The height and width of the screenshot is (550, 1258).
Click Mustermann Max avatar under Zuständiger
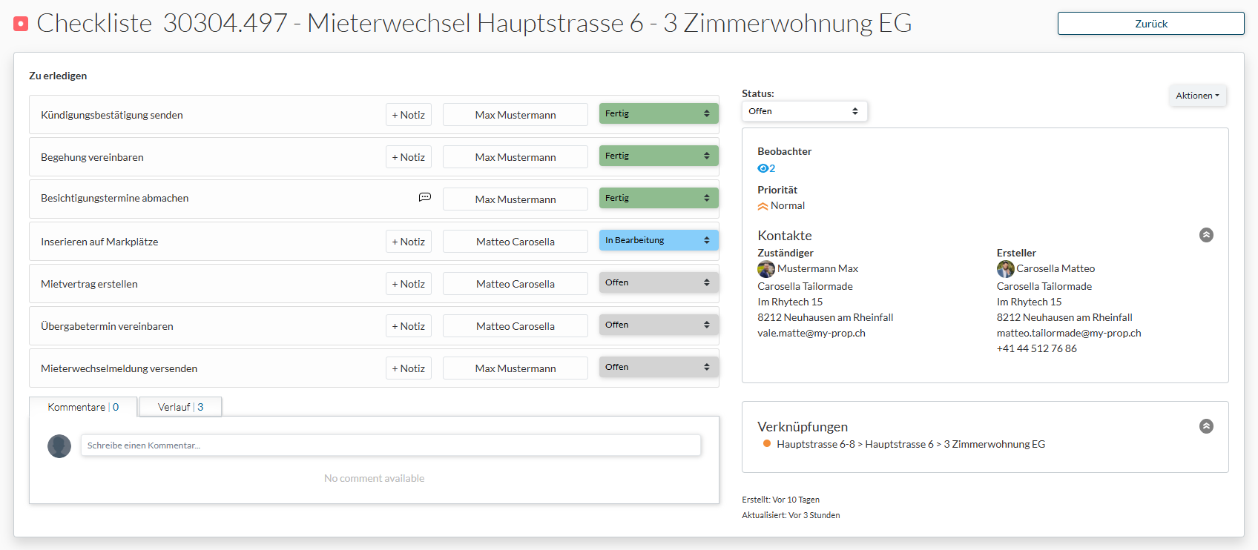(766, 269)
